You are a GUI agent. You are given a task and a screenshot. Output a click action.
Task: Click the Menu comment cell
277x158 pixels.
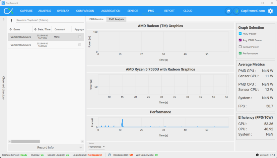57,37
